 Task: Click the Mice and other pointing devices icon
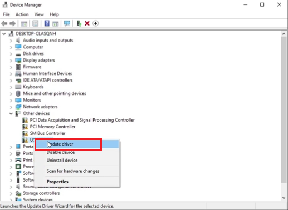pos(18,93)
